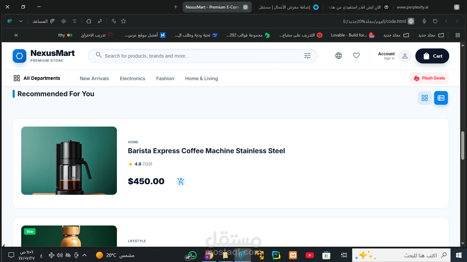This screenshot has width=467, height=262.
Task: Open تحية ودية وطلب bookmark
Action: click(196, 35)
